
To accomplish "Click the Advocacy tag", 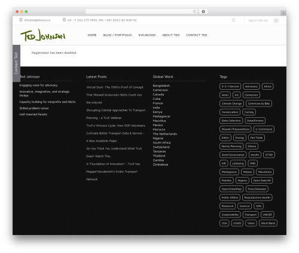I will coord(251,87).
